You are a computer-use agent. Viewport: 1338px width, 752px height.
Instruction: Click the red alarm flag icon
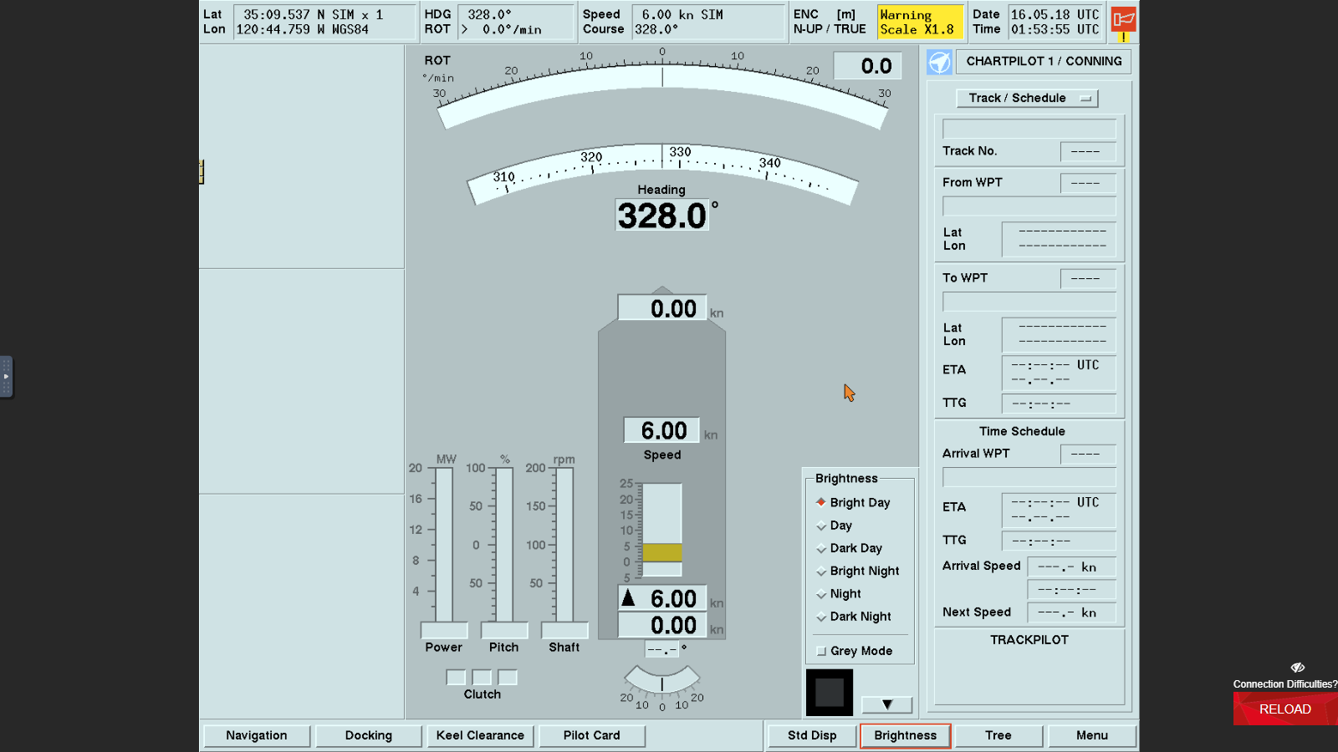click(x=1124, y=18)
